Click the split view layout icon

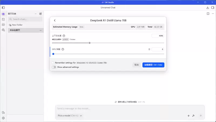(208, 14)
